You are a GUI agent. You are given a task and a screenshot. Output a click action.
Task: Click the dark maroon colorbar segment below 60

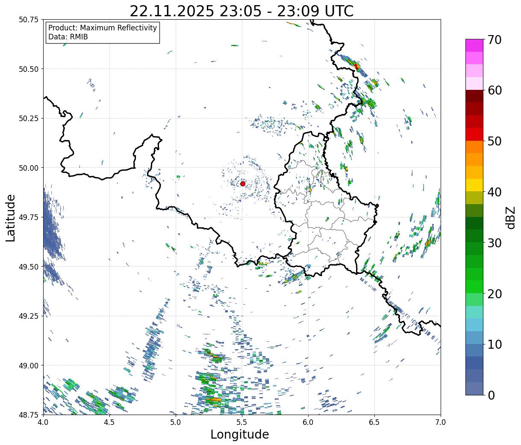474,96
